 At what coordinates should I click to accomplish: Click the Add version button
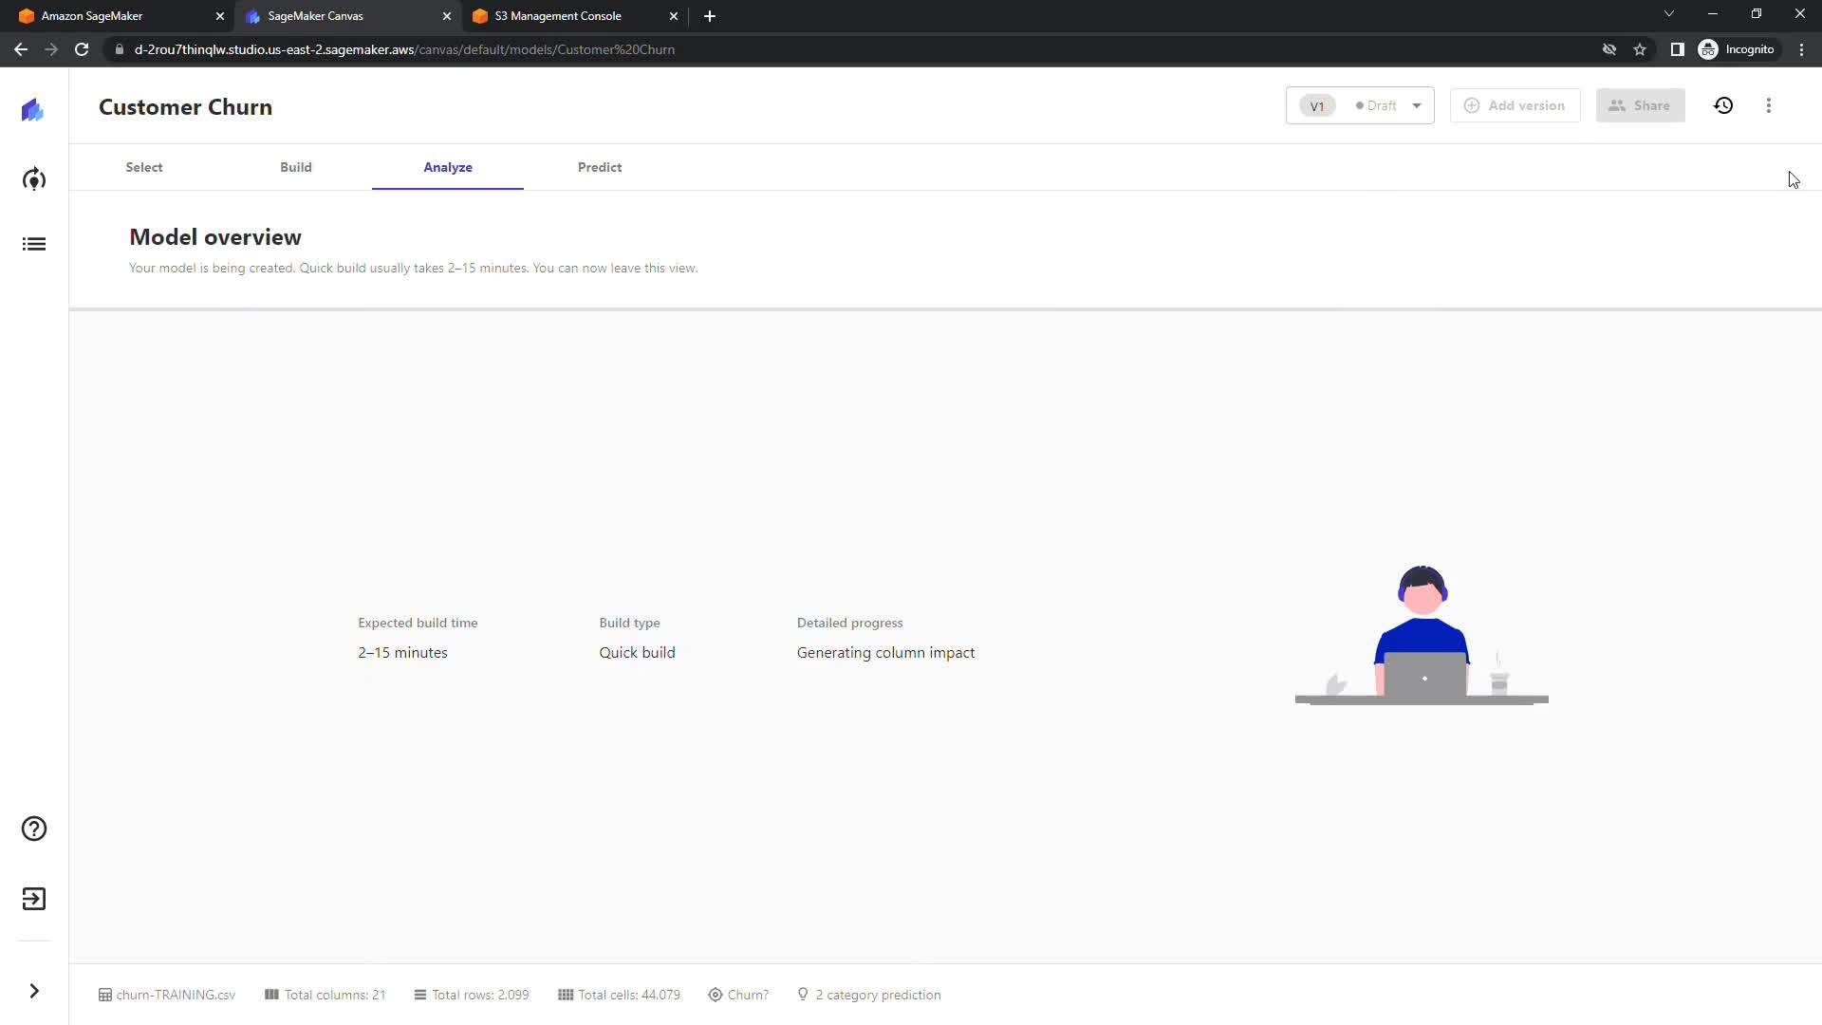pyautogui.click(x=1515, y=105)
